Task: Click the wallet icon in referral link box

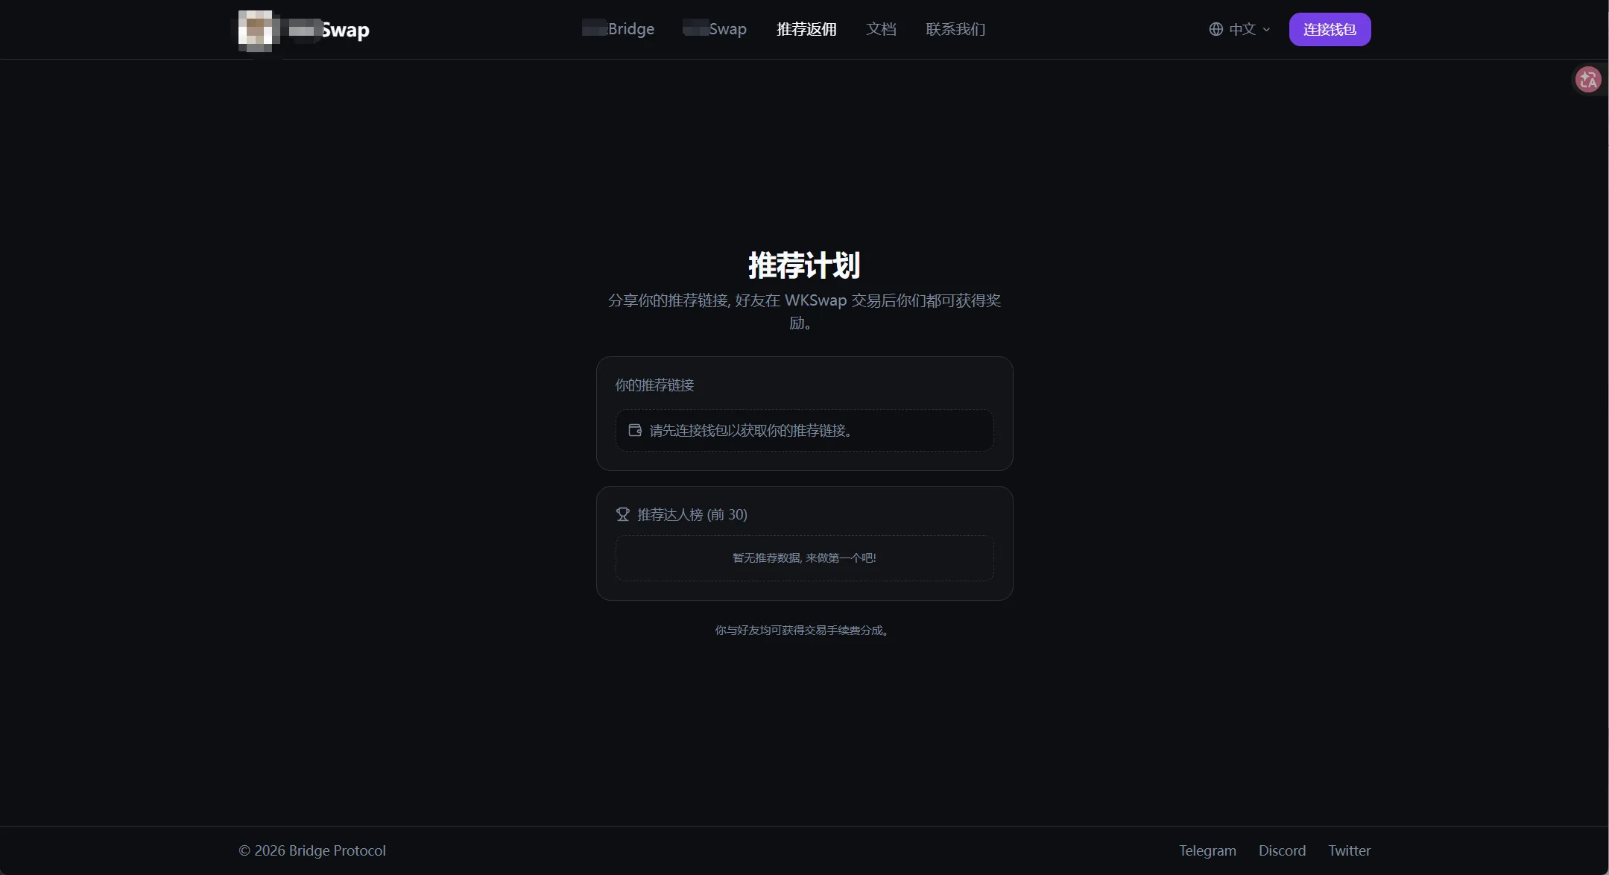Action: pos(635,430)
